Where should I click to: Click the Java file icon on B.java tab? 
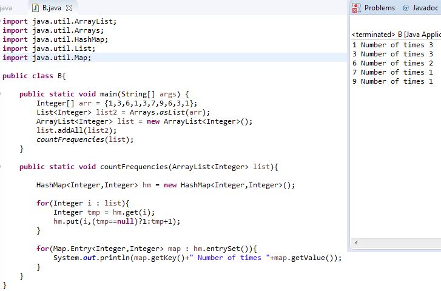[x=35, y=8]
